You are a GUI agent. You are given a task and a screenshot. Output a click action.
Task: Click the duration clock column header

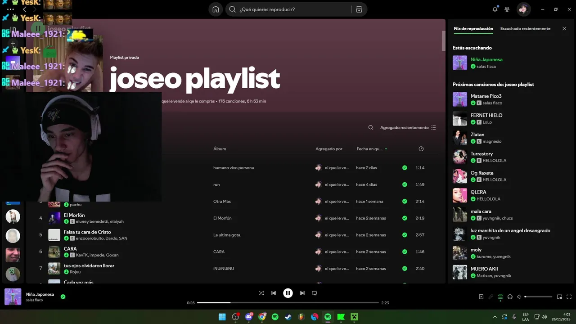click(x=421, y=149)
